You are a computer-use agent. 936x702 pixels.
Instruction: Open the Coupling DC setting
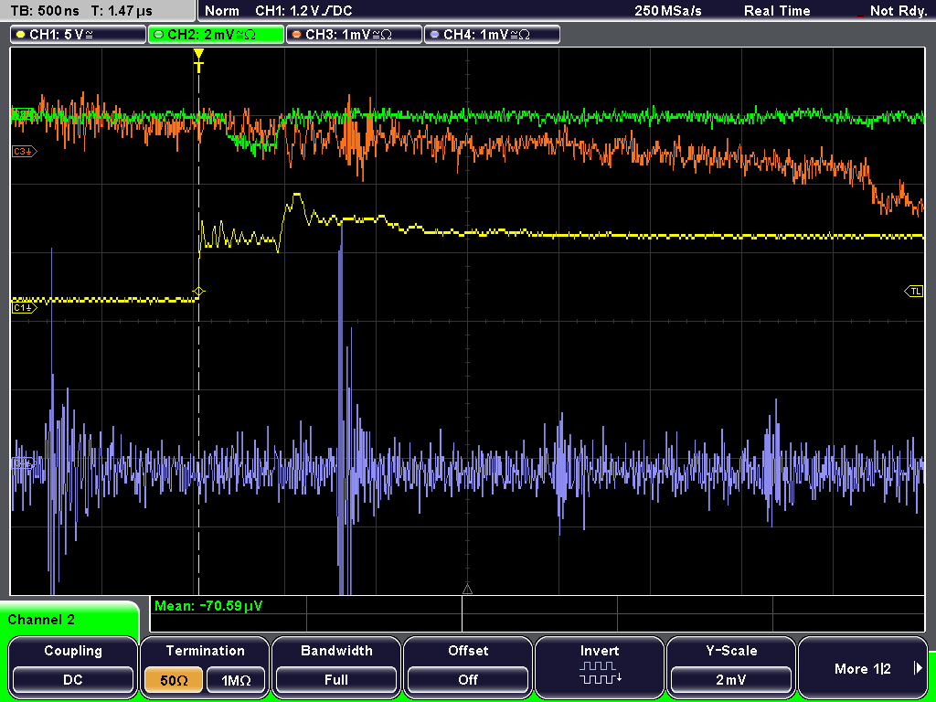73,666
